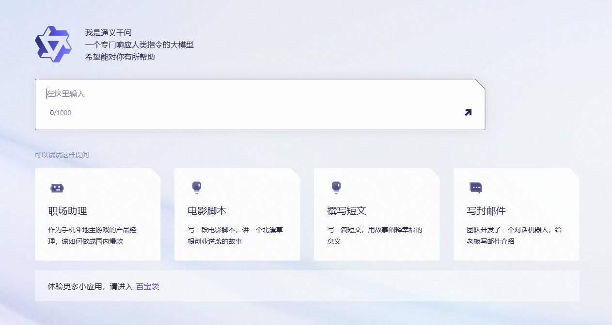This screenshot has width=612, height=325.
Task: Click the robot icon on 职场助理 card
Action: click(x=57, y=188)
